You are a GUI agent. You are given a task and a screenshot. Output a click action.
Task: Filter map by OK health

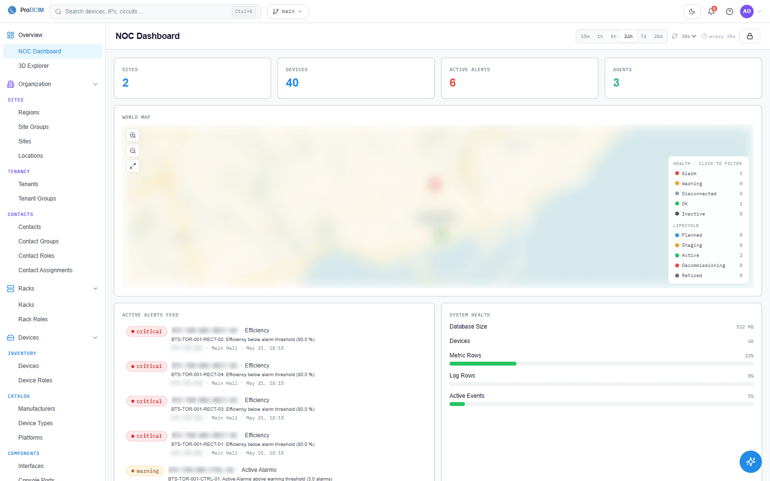point(709,204)
